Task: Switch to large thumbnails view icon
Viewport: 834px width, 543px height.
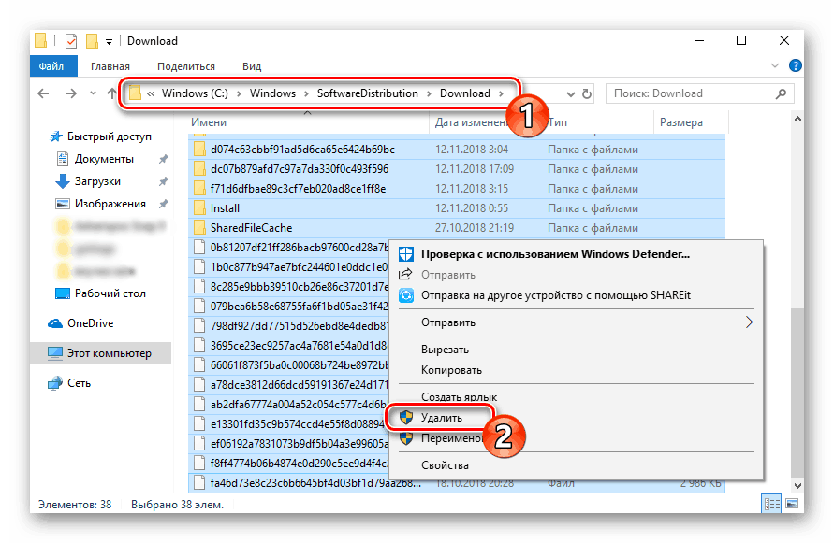Action: point(792,504)
